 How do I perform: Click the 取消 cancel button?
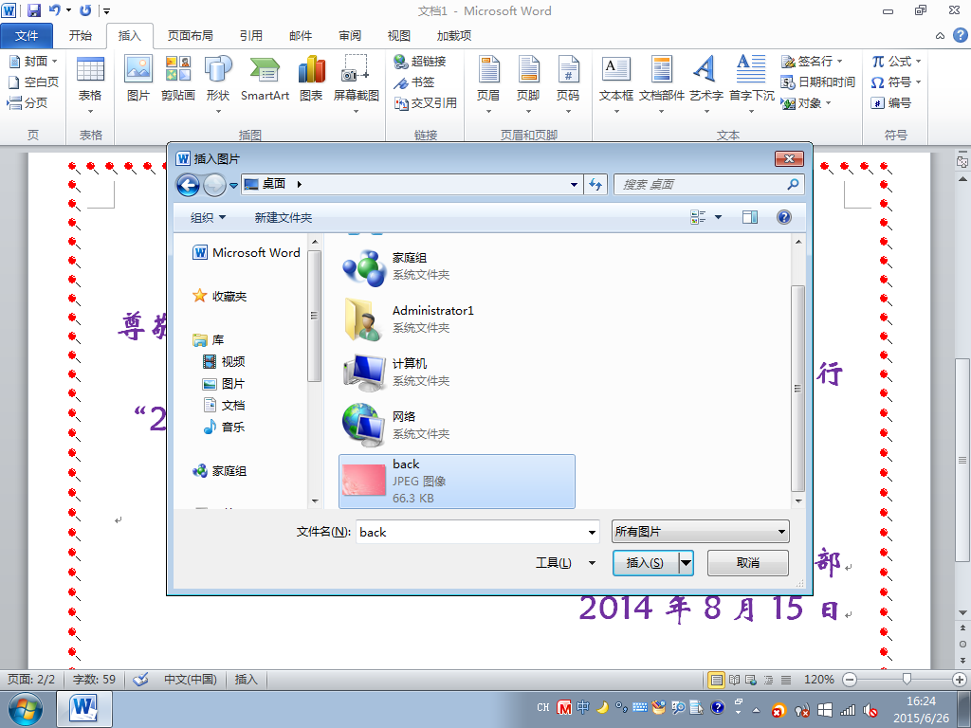tap(748, 563)
